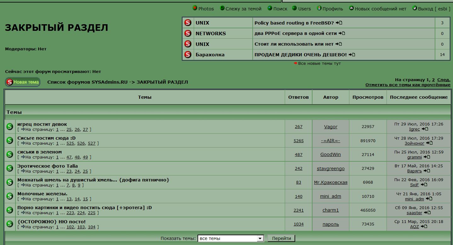The width and height of the screenshot is (453, 245).
Task: Open author profile пароль
Action: click(331, 224)
